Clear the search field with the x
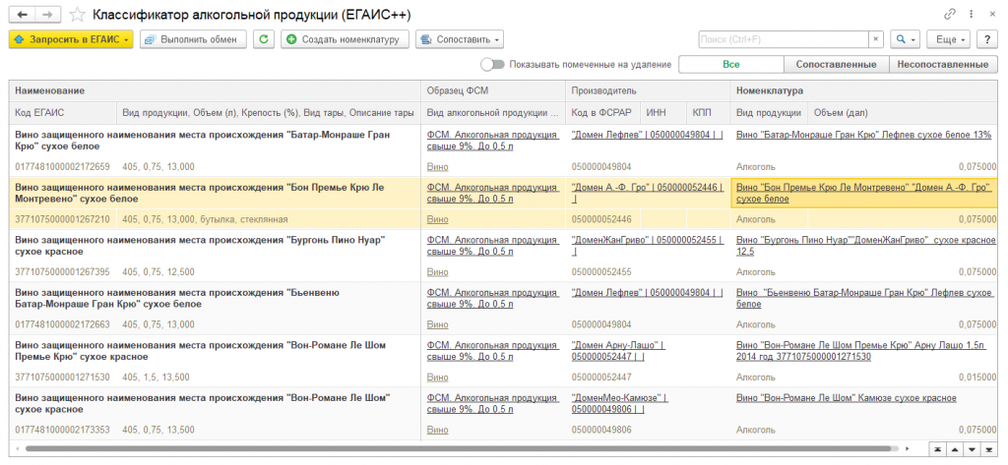Screen dimensions: 1008x465 tap(875, 39)
